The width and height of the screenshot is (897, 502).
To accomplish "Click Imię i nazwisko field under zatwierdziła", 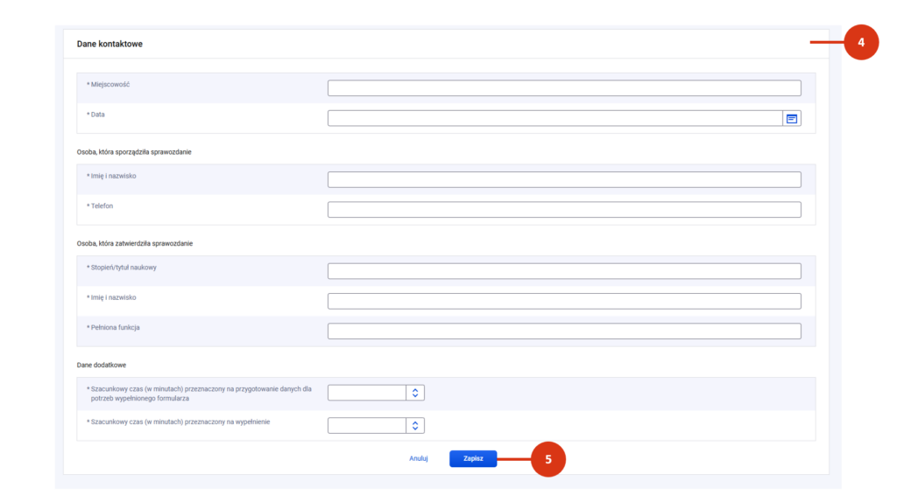I will pyautogui.click(x=564, y=301).
